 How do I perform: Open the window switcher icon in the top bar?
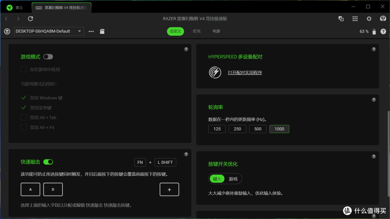point(341,19)
